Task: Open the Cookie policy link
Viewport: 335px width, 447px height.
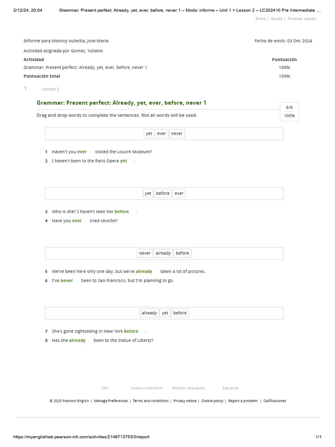Action: [212, 401]
